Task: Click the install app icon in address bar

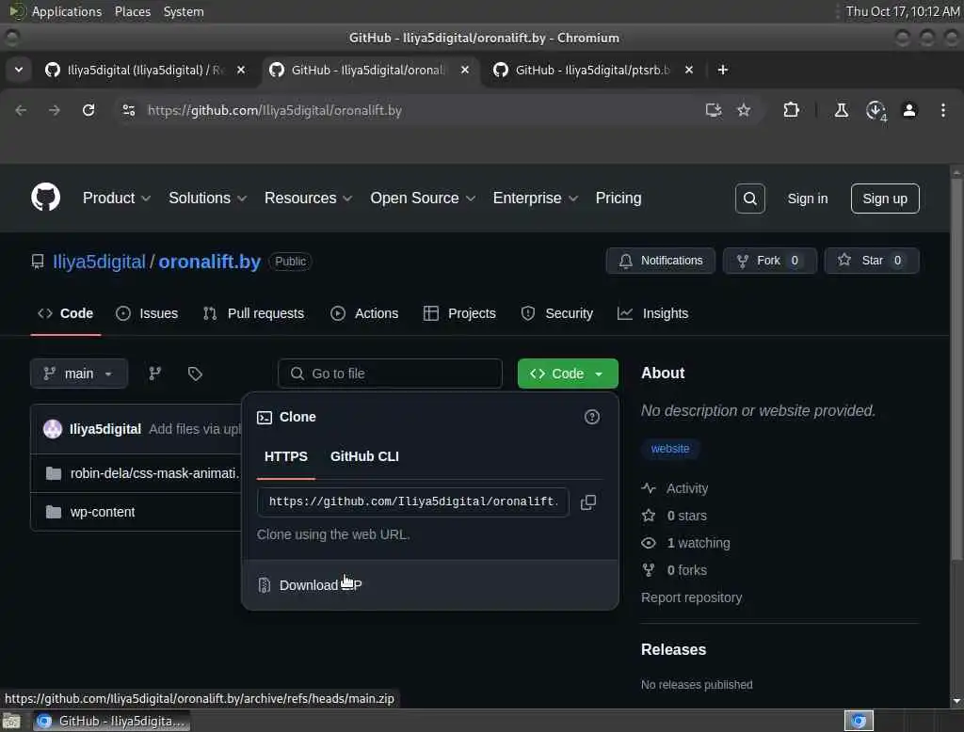Action: tap(714, 110)
